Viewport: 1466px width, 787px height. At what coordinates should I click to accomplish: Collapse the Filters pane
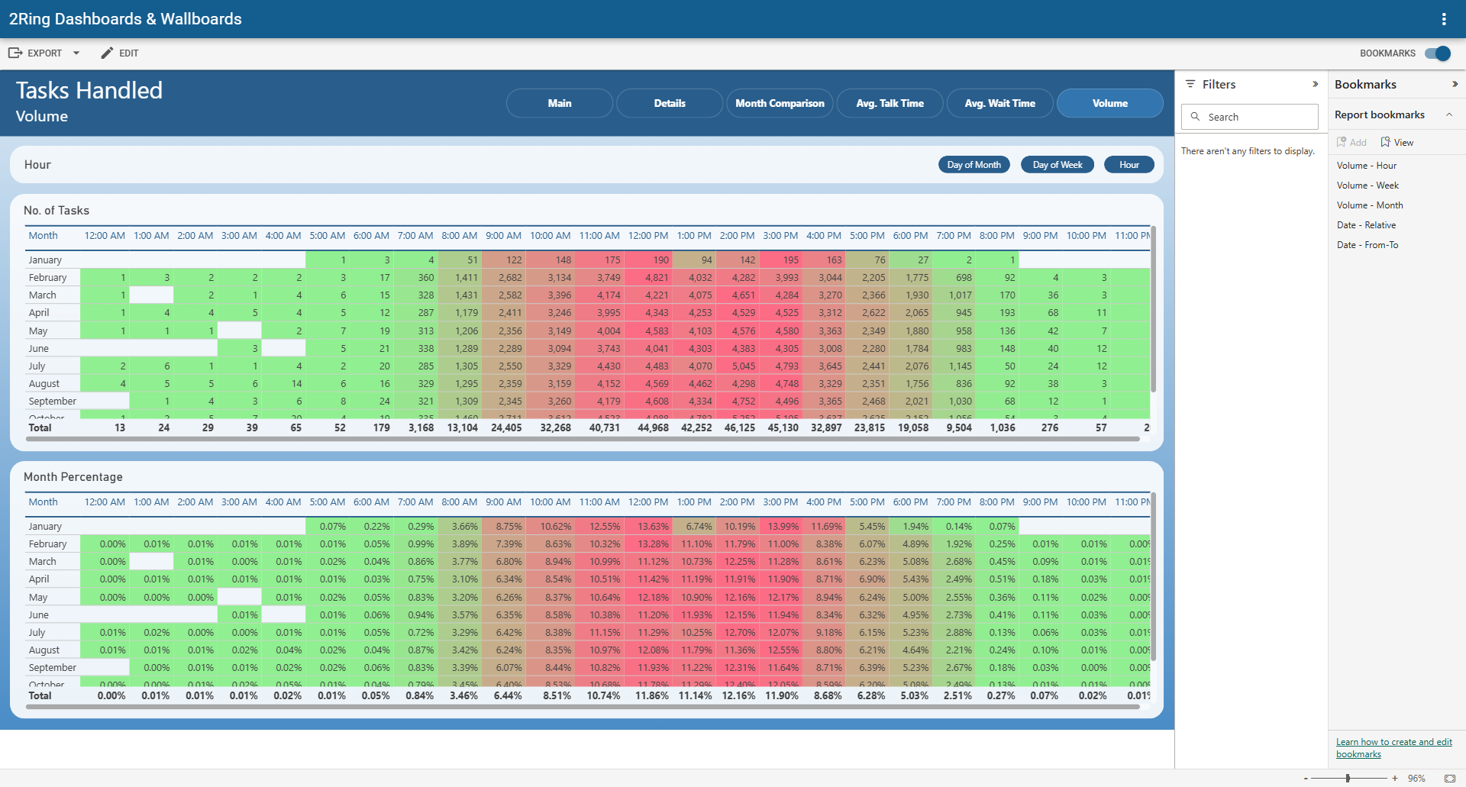point(1316,84)
